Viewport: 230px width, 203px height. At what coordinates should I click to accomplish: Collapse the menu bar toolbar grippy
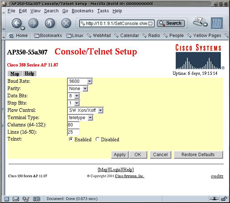click(x=4, y=11)
